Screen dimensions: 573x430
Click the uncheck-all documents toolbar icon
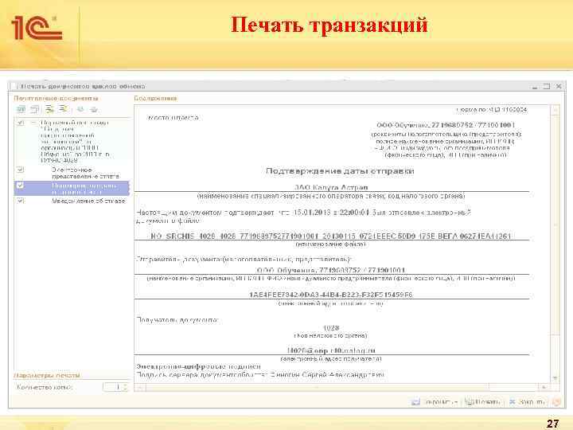pos(35,109)
